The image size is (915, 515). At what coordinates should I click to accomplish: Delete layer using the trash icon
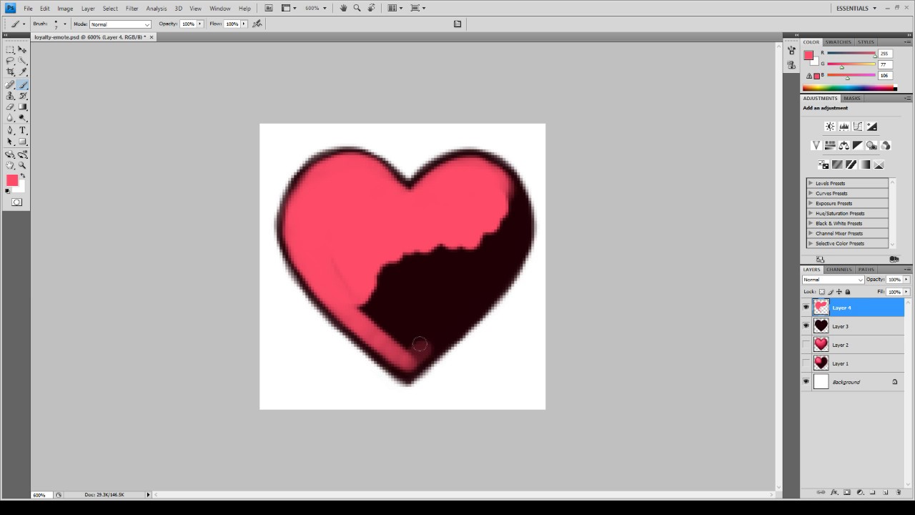(x=899, y=493)
